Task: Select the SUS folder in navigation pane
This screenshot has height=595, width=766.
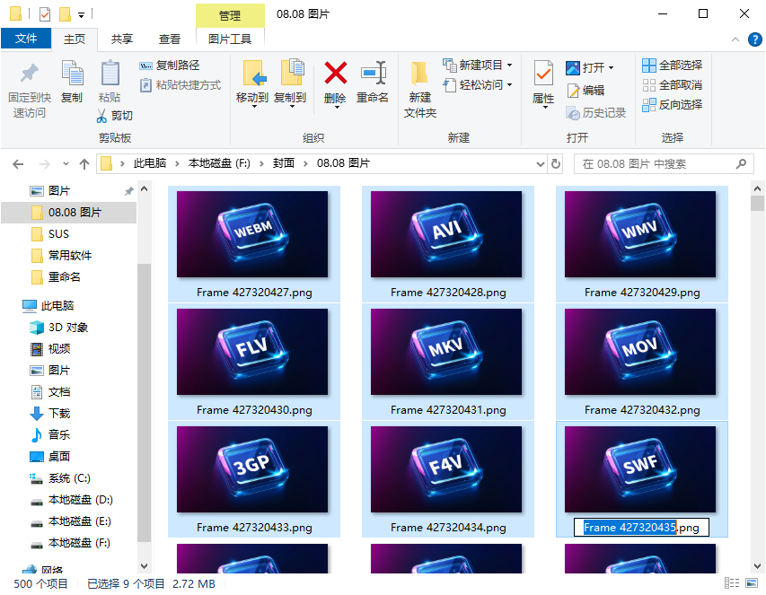Action: pos(58,234)
